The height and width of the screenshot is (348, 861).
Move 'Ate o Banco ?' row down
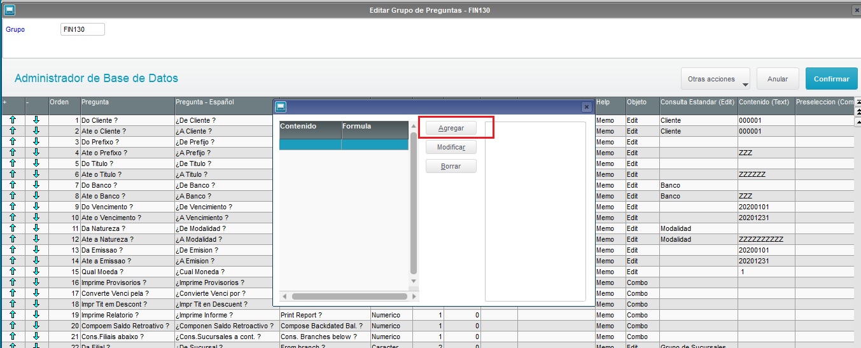click(x=36, y=196)
